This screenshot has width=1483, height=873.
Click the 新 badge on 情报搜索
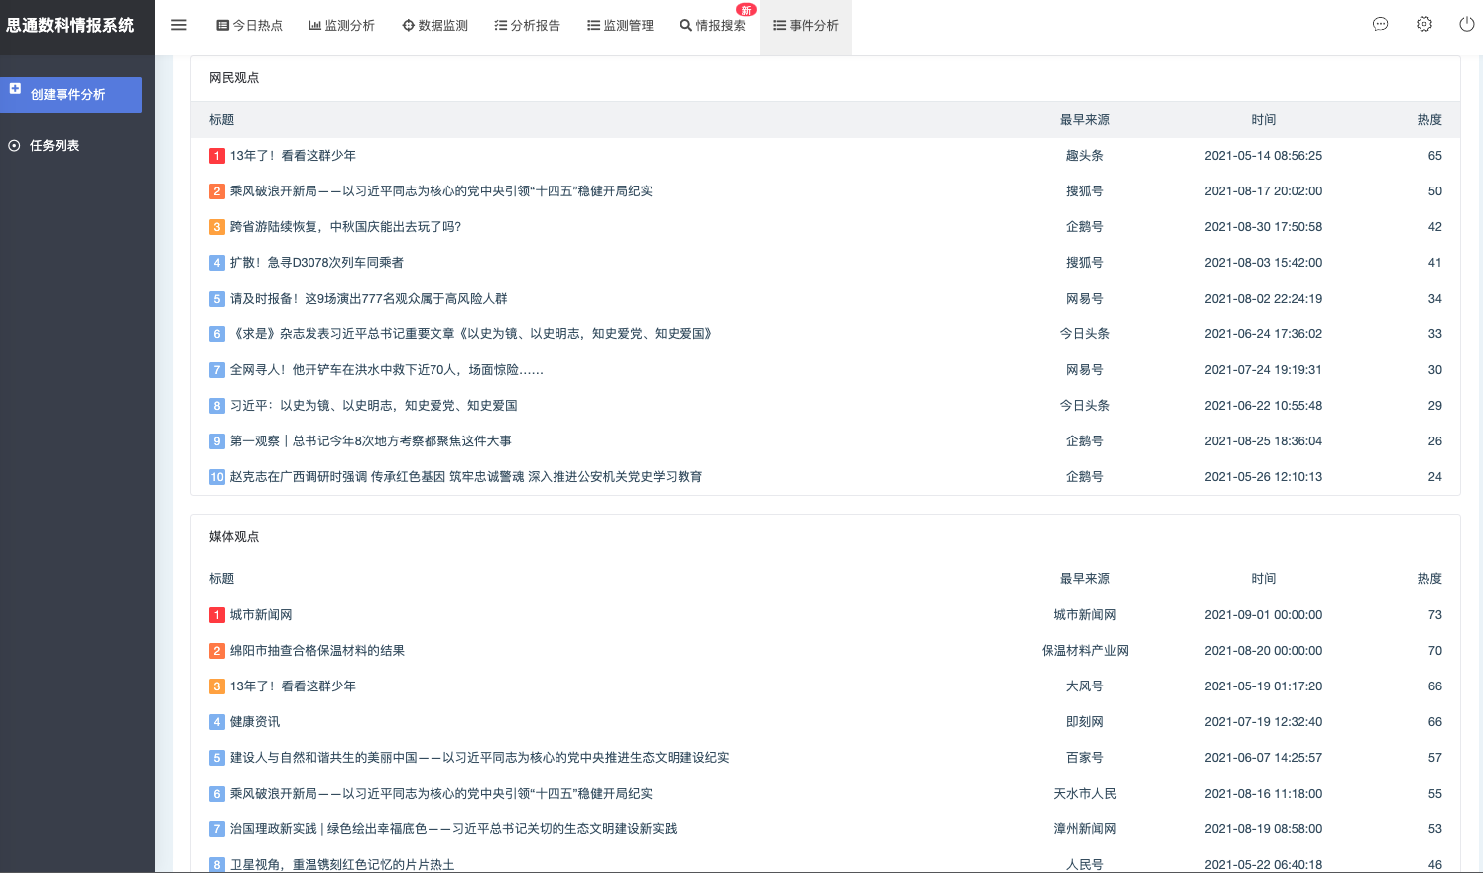click(746, 10)
